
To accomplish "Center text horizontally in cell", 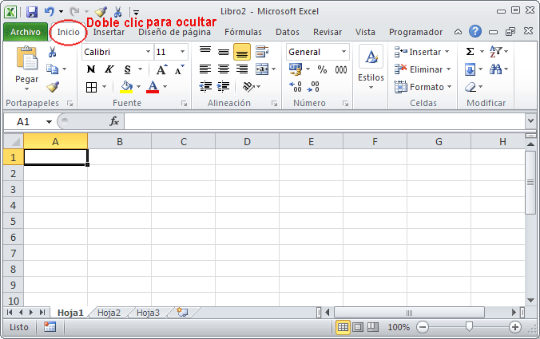I will pos(224,69).
